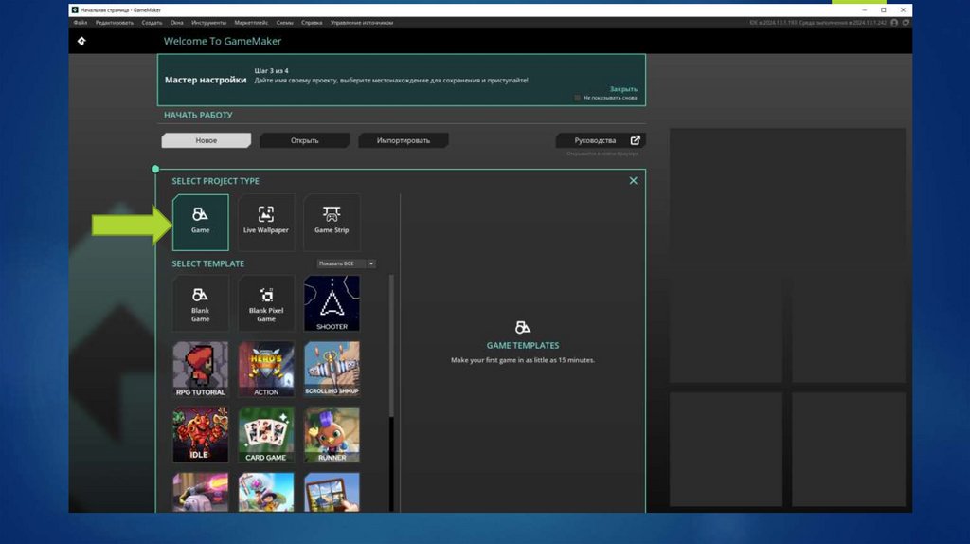The image size is (970, 544).
Task: Enable the 'Не показывать снова' checkbox
Action: pos(578,98)
